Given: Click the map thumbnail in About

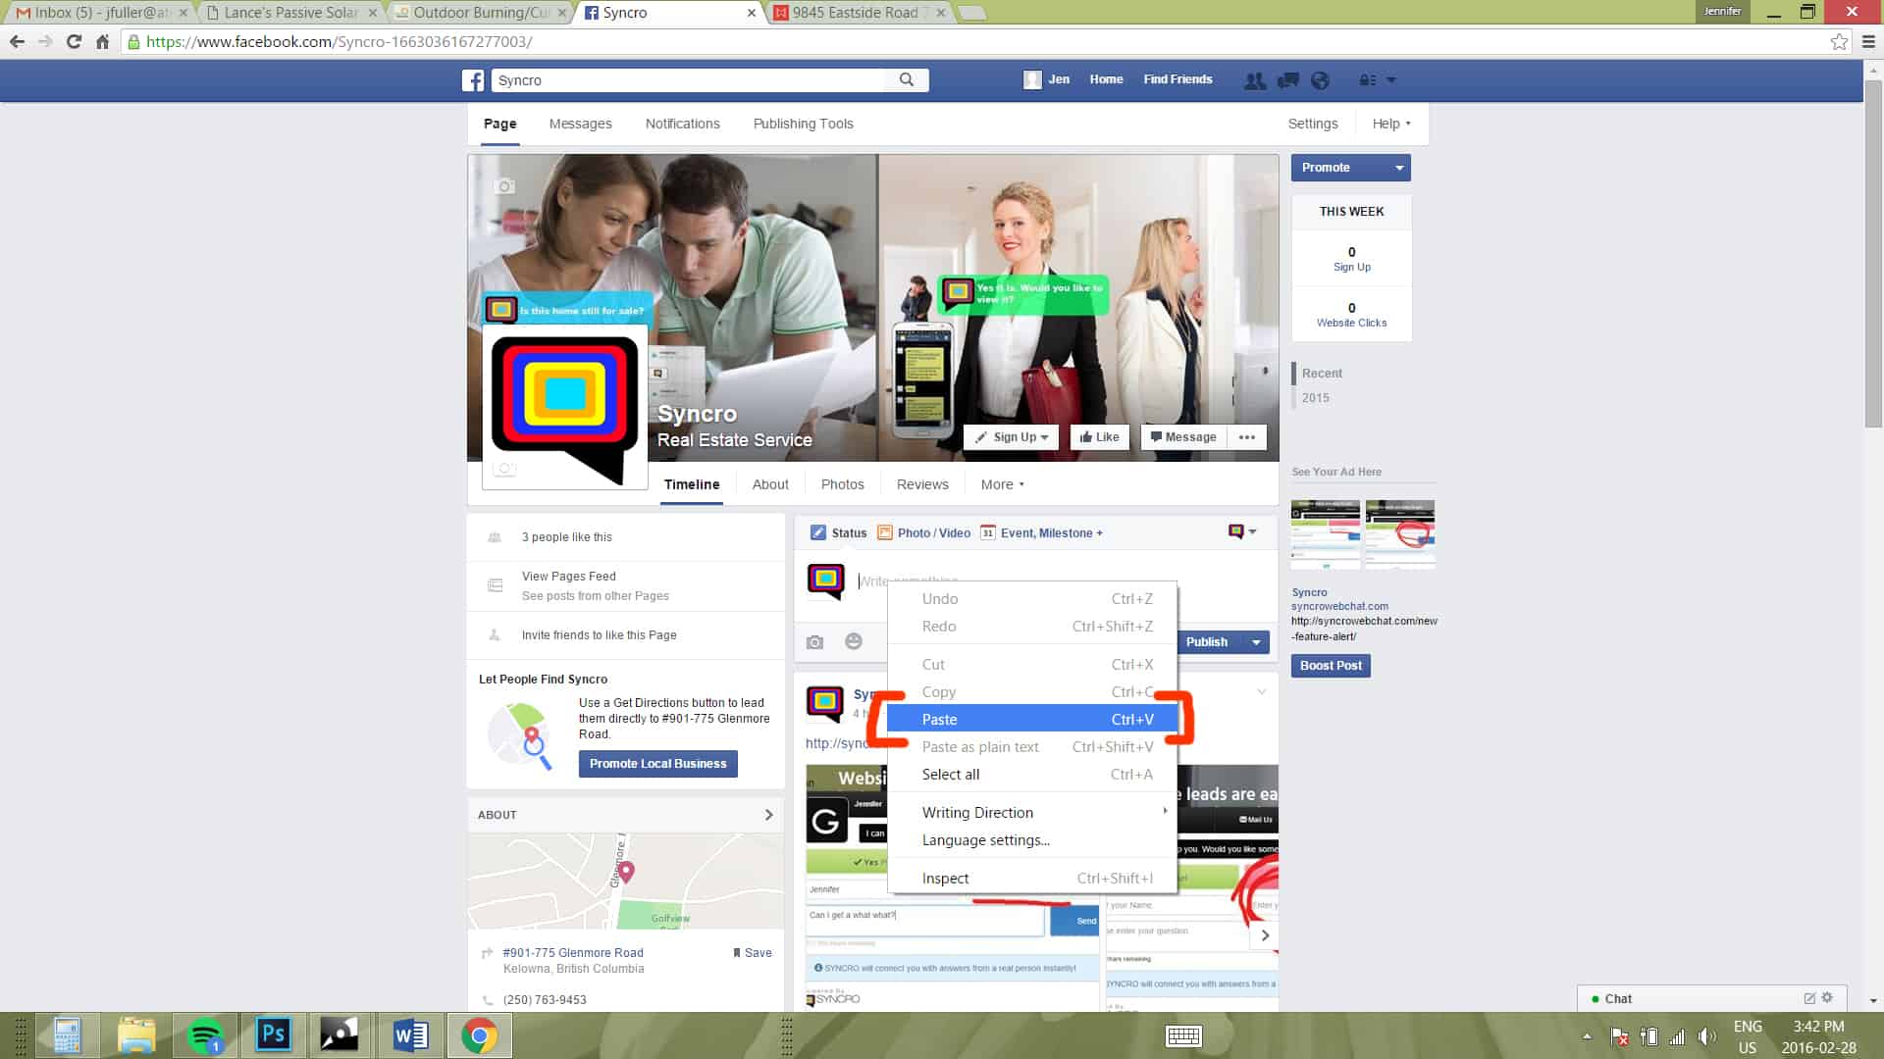Looking at the screenshot, I should coord(625,881).
